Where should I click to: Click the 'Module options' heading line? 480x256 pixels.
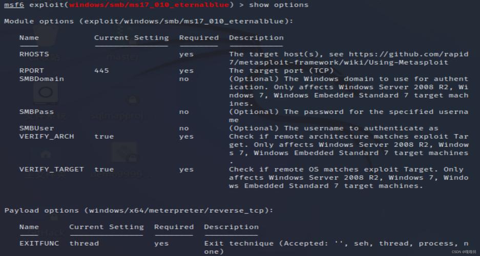tap(149, 22)
